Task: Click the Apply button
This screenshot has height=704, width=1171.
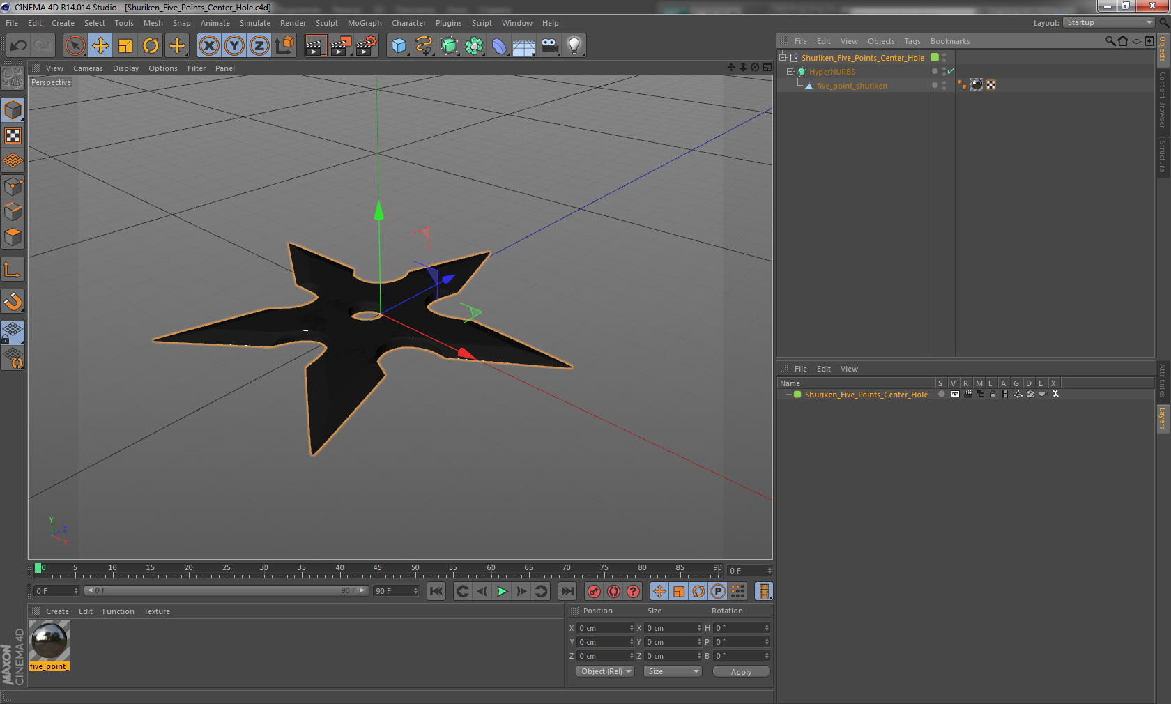Action: click(x=741, y=672)
